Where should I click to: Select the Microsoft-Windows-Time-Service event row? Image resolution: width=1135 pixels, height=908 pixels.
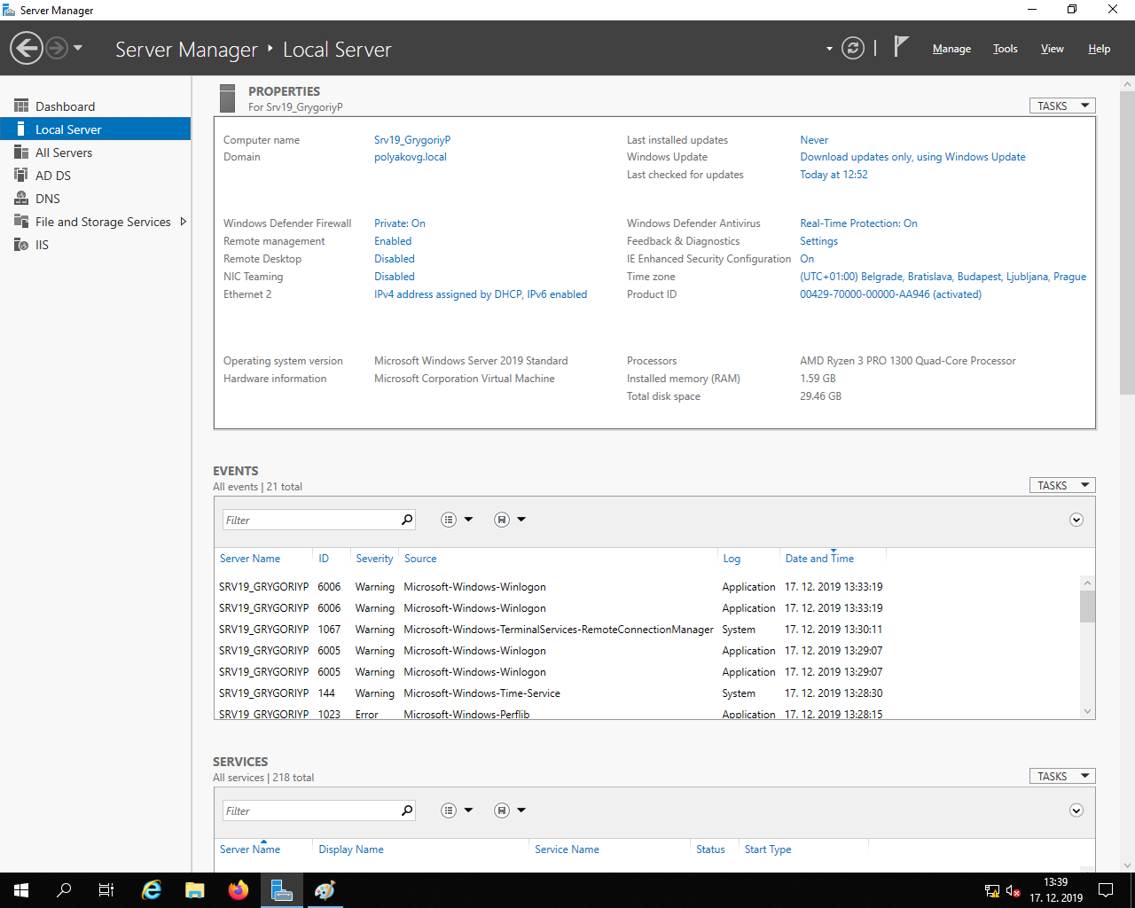pyautogui.click(x=646, y=693)
